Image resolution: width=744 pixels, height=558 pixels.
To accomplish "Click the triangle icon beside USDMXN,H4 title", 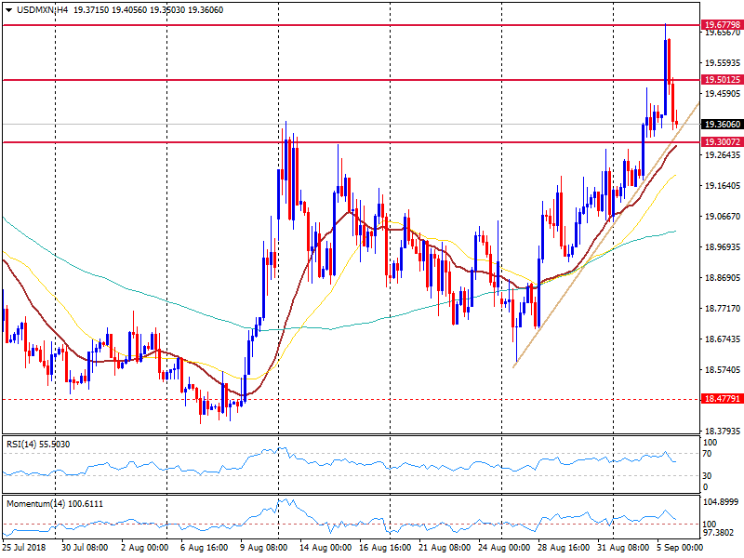I will [x=7, y=7].
